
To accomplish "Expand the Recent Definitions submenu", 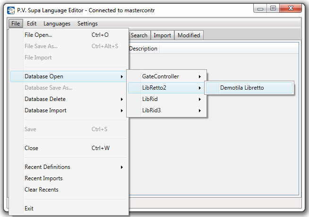I will (x=47, y=167).
